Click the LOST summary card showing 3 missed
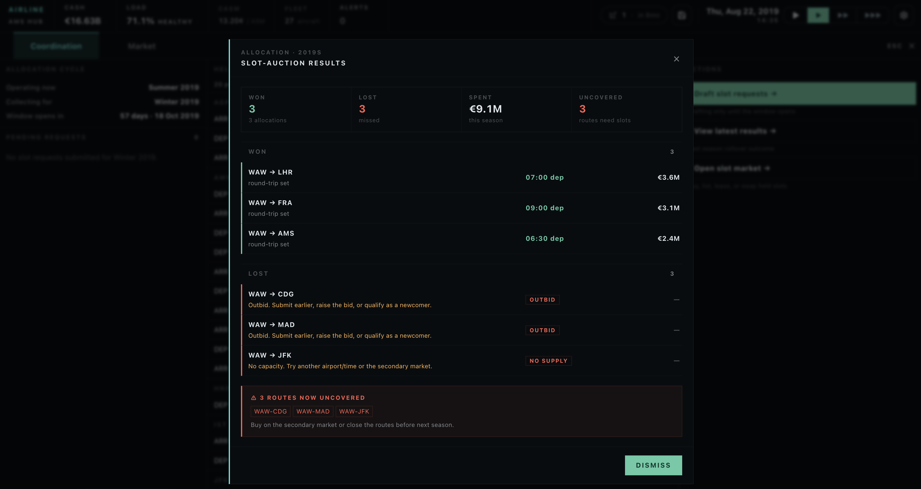 (x=406, y=109)
